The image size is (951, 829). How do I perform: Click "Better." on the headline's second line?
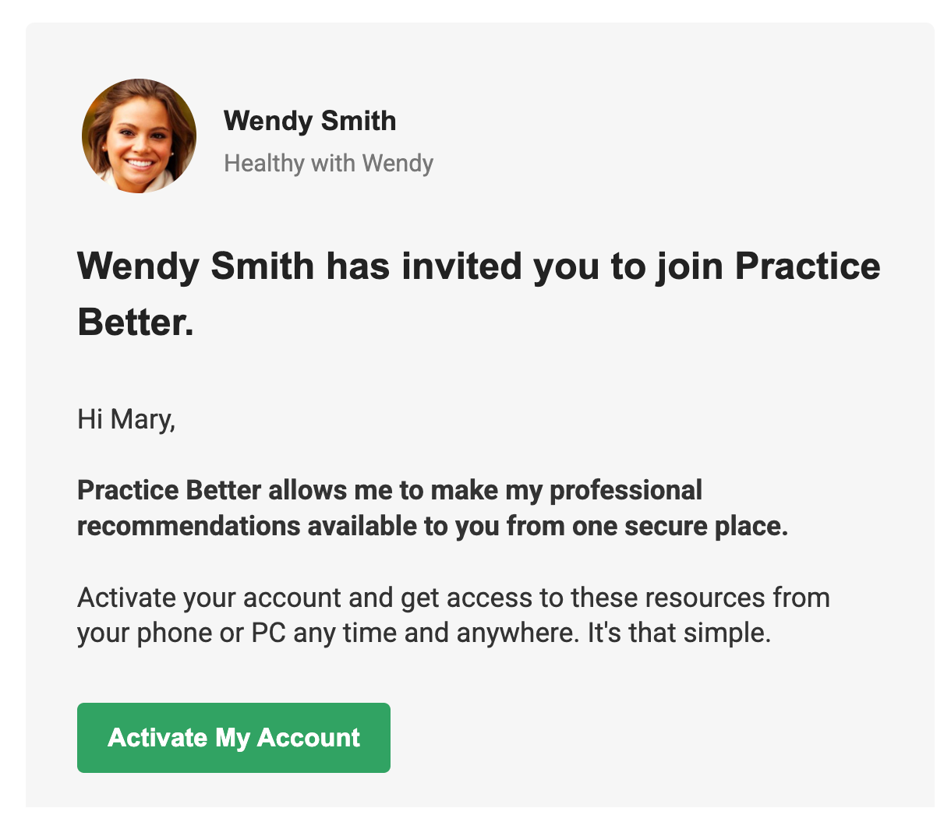click(x=136, y=323)
